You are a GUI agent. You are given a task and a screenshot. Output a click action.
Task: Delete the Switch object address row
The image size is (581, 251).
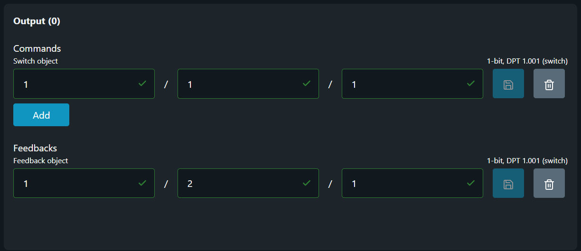click(x=549, y=84)
